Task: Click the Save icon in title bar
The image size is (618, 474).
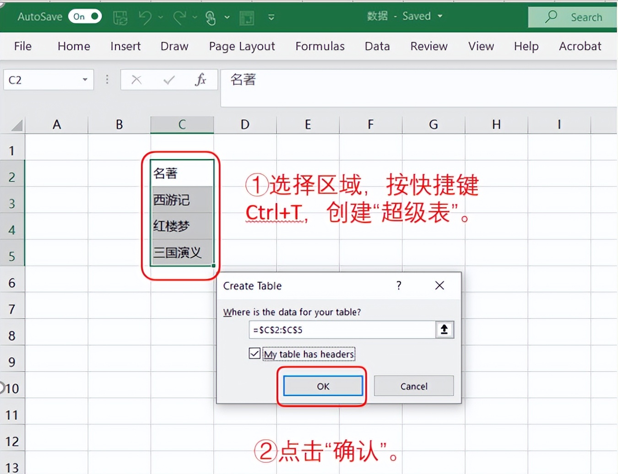Action: pyautogui.click(x=120, y=17)
